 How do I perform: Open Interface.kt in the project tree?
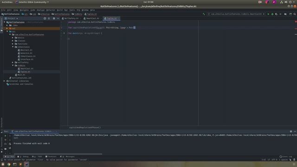click(26, 59)
